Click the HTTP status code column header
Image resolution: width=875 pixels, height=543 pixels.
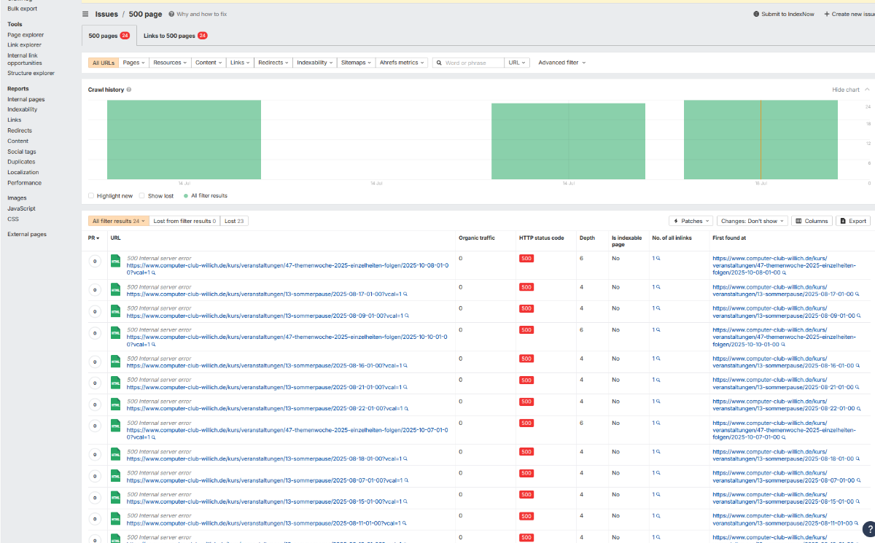[541, 238]
